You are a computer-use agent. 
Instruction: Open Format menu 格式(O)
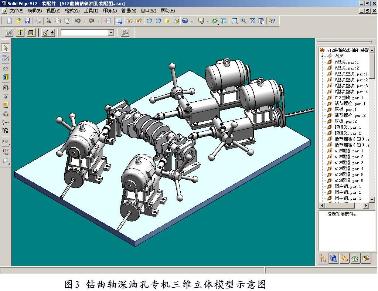(72, 11)
